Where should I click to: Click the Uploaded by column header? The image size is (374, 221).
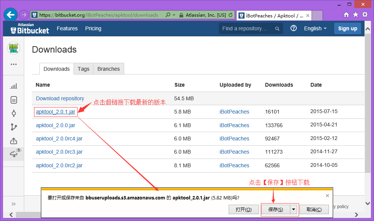[x=235, y=85]
